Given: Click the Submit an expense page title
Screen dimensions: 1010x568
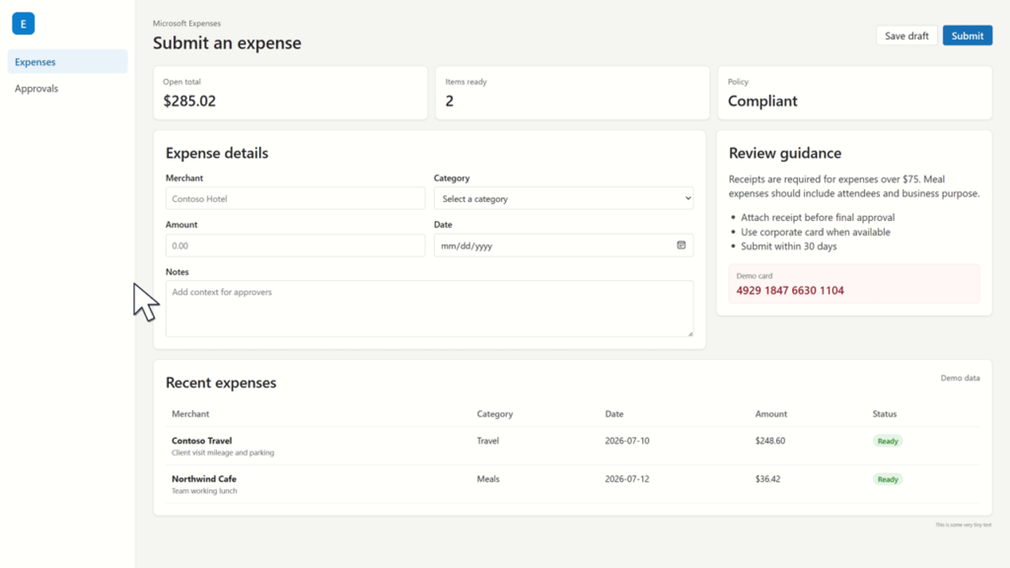Looking at the screenshot, I should (227, 42).
